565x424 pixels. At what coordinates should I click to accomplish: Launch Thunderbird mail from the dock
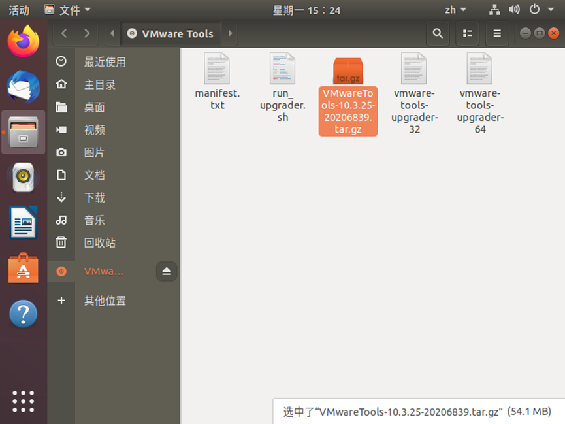coord(24,87)
